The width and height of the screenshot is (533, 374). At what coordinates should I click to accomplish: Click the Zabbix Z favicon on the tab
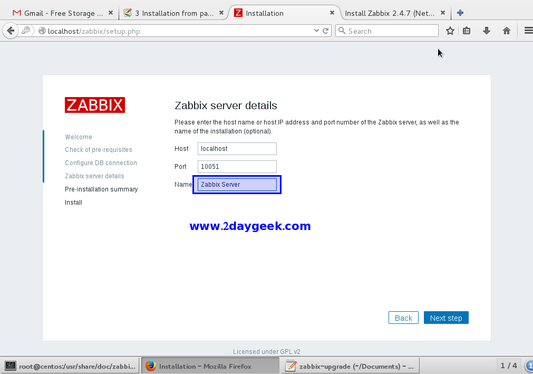[x=238, y=13]
